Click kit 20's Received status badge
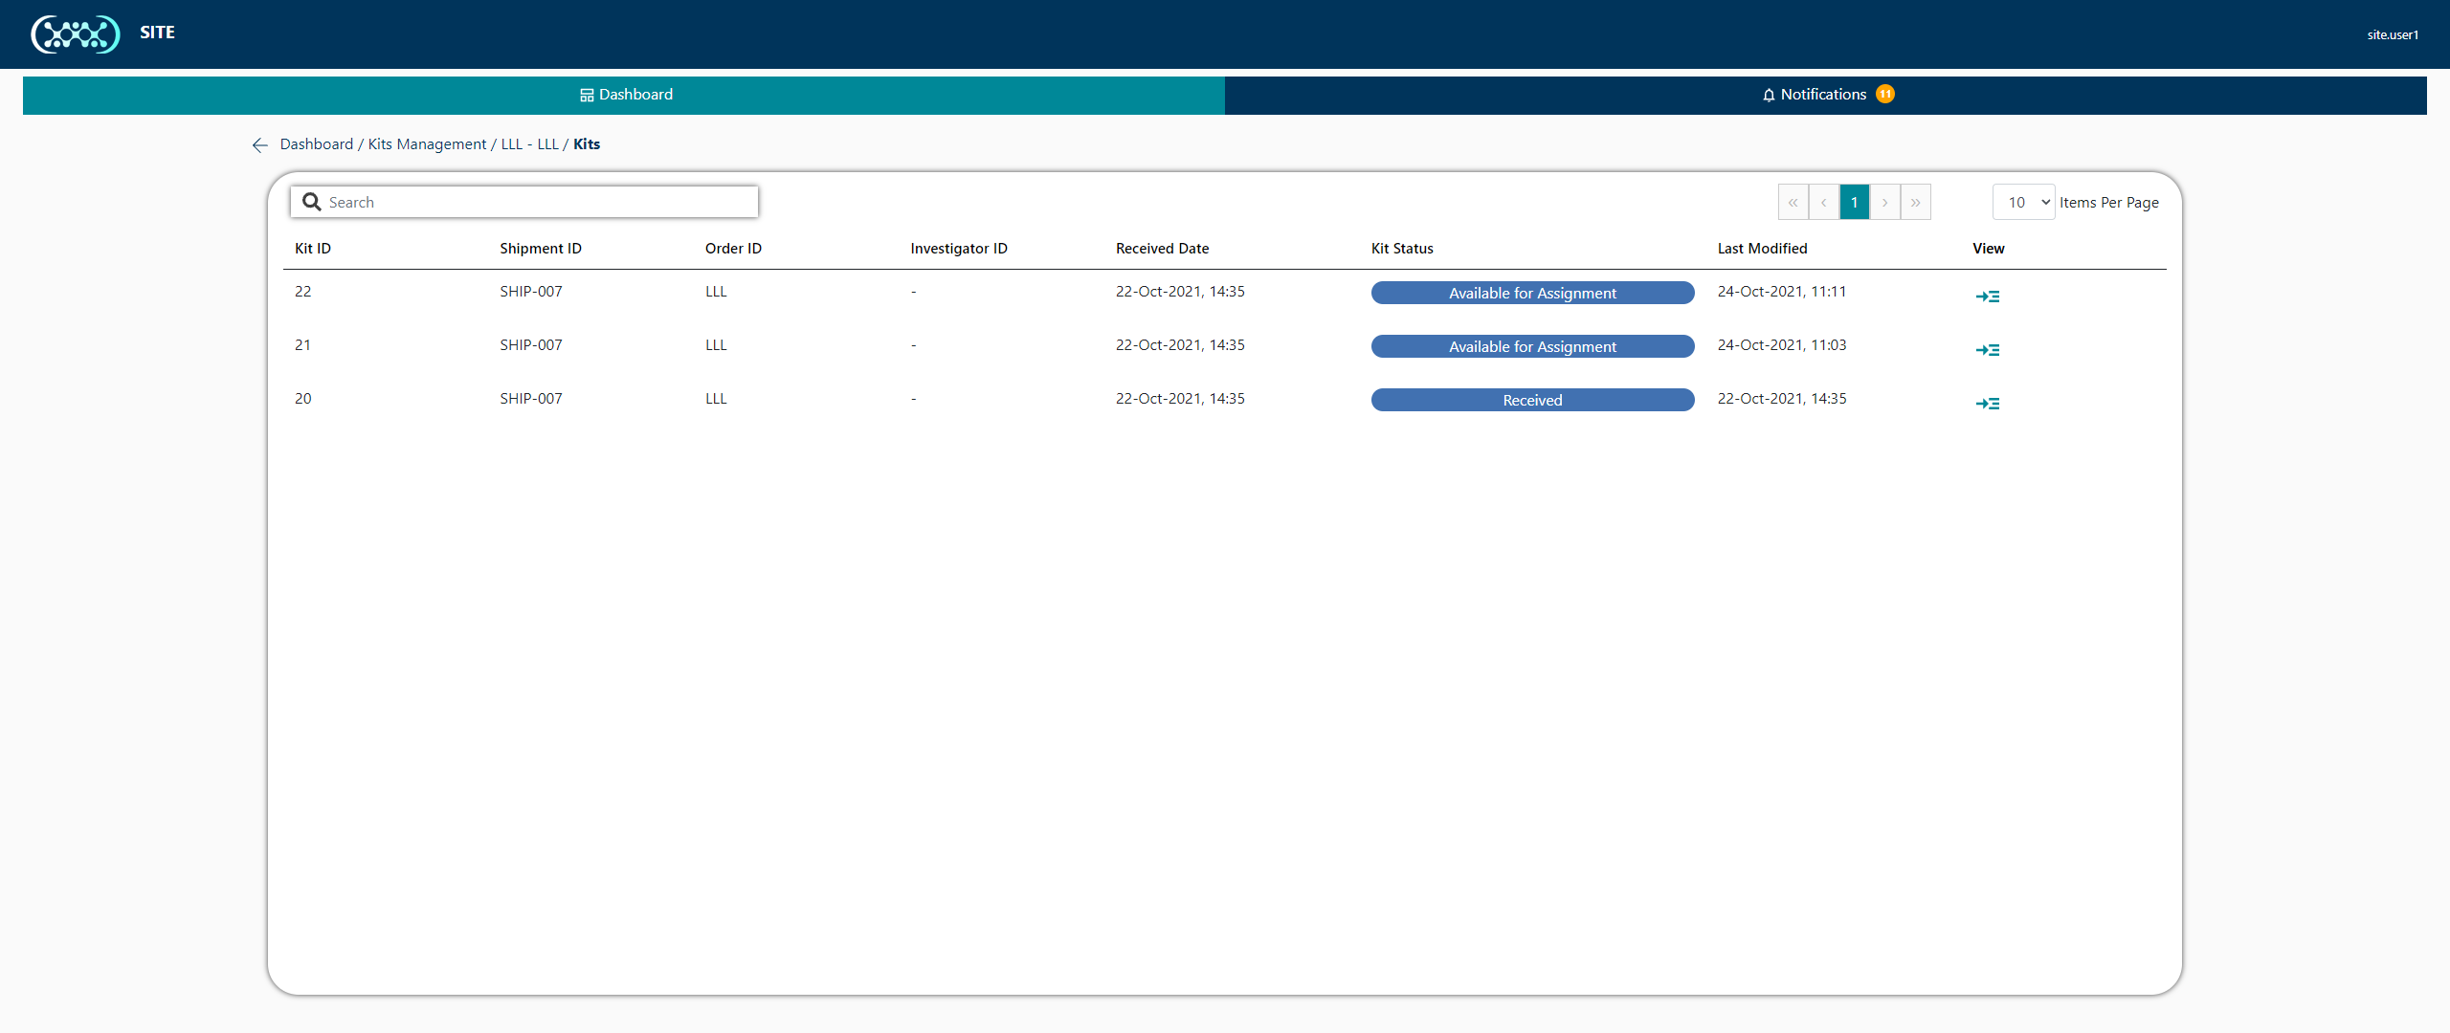 point(1531,400)
